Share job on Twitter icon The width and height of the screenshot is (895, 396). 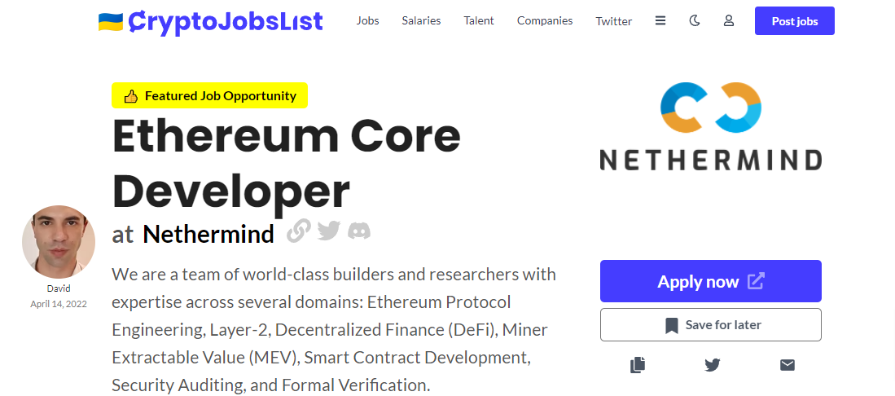[712, 364]
